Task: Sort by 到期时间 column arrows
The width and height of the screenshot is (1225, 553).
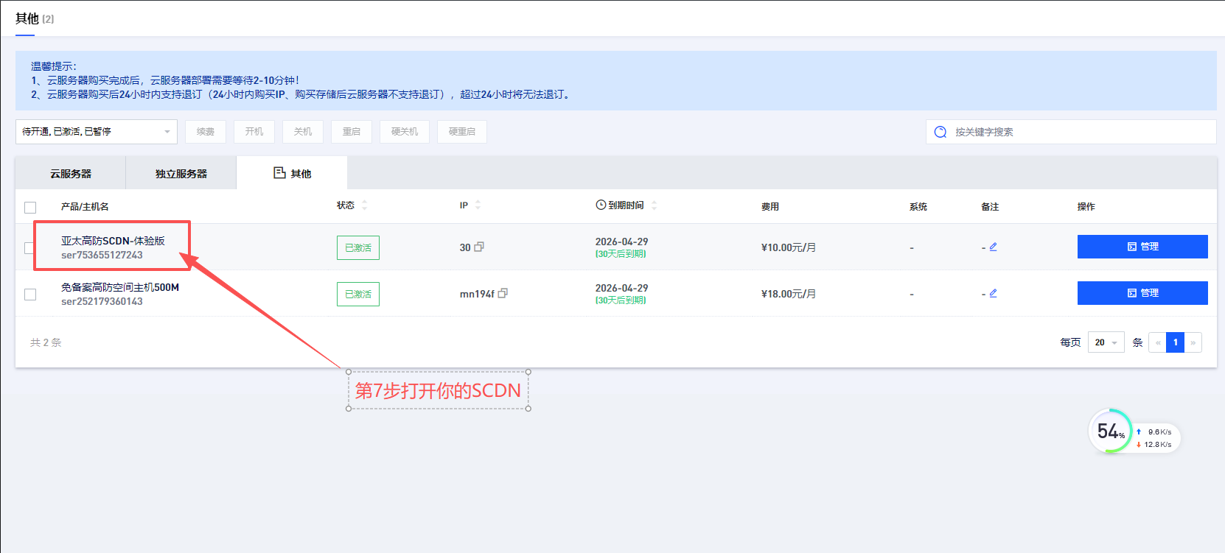Action: coord(654,205)
